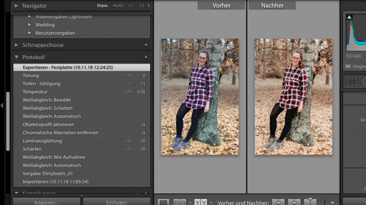Expand the Benutzervorgaben preset folder
This screenshot has width=366, height=205.
coord(30,33)
